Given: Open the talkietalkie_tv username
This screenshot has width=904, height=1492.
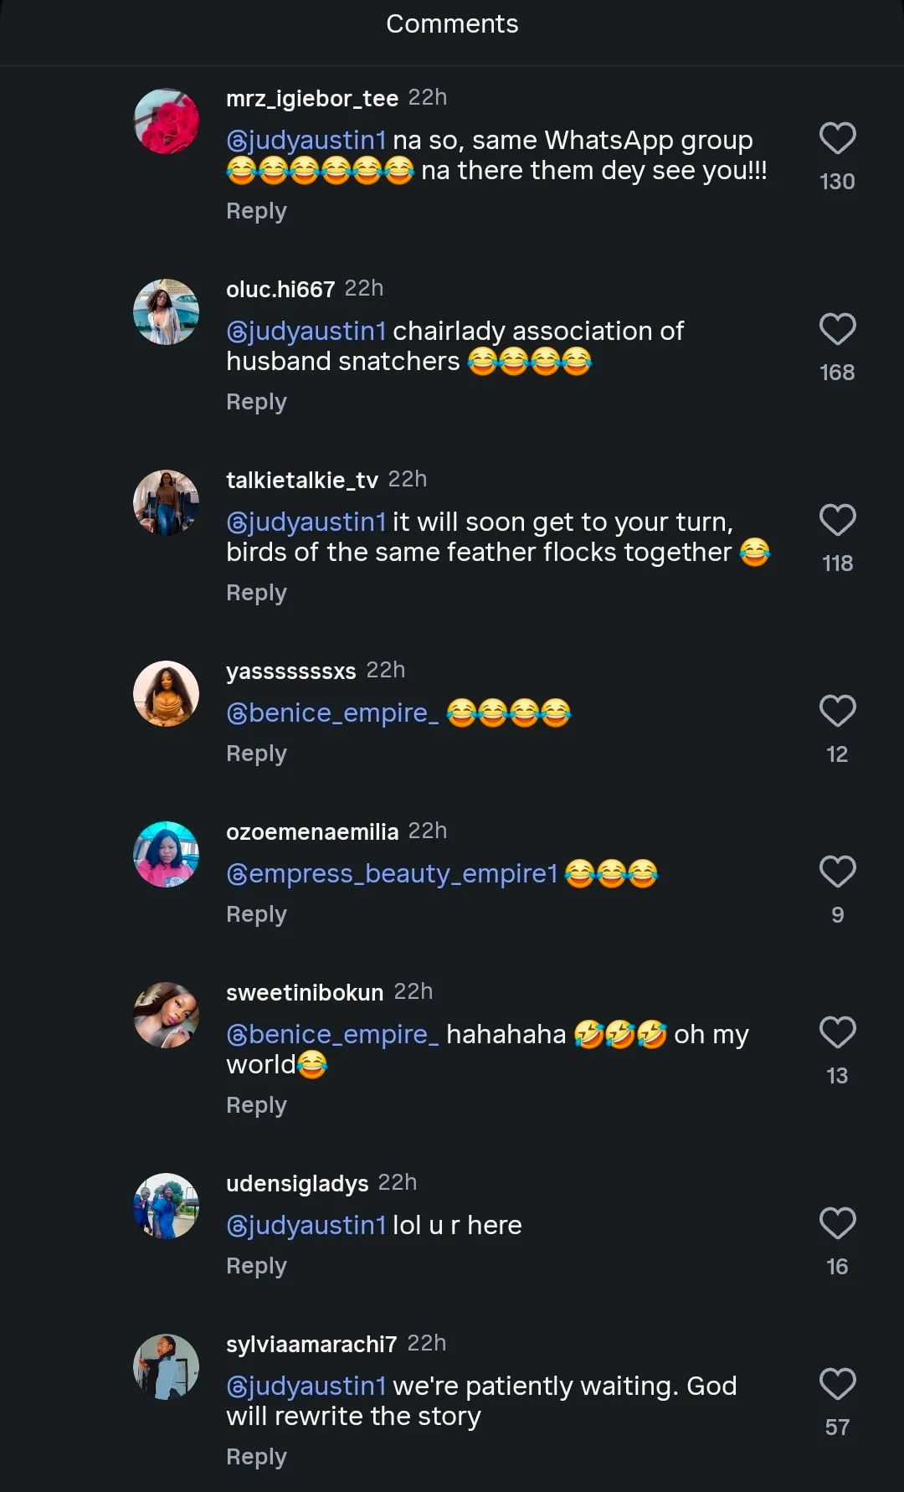Looking at the screenshot, I should pyautogui.click(x=302, y=480).
